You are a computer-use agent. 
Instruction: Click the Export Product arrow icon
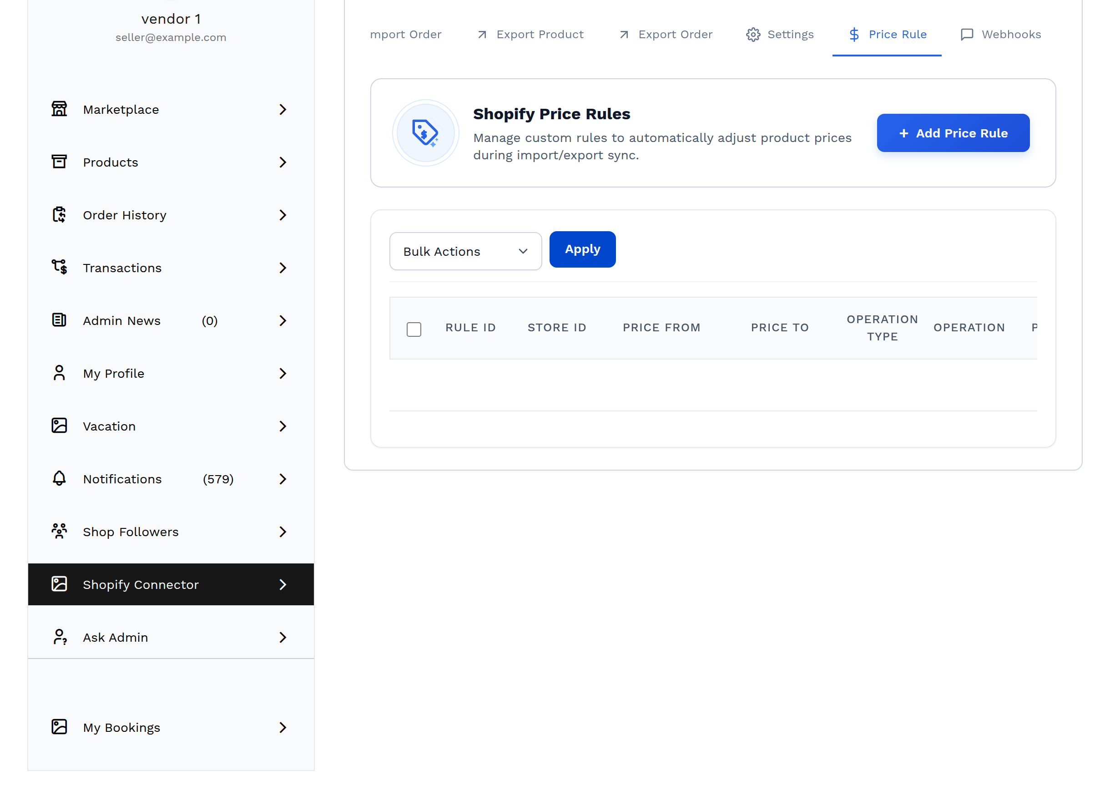[483, 34]
